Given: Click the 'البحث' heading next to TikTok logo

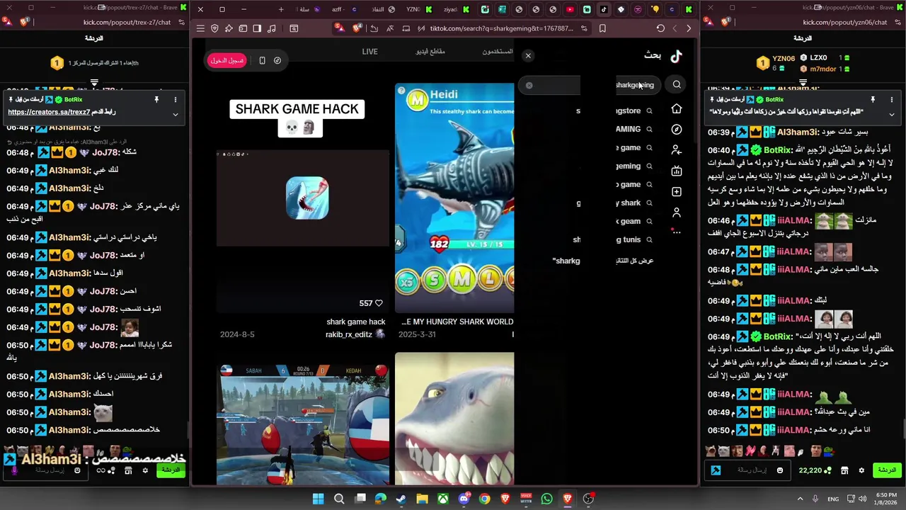Looking at the screenshot, I should click(x=653, y=55).
